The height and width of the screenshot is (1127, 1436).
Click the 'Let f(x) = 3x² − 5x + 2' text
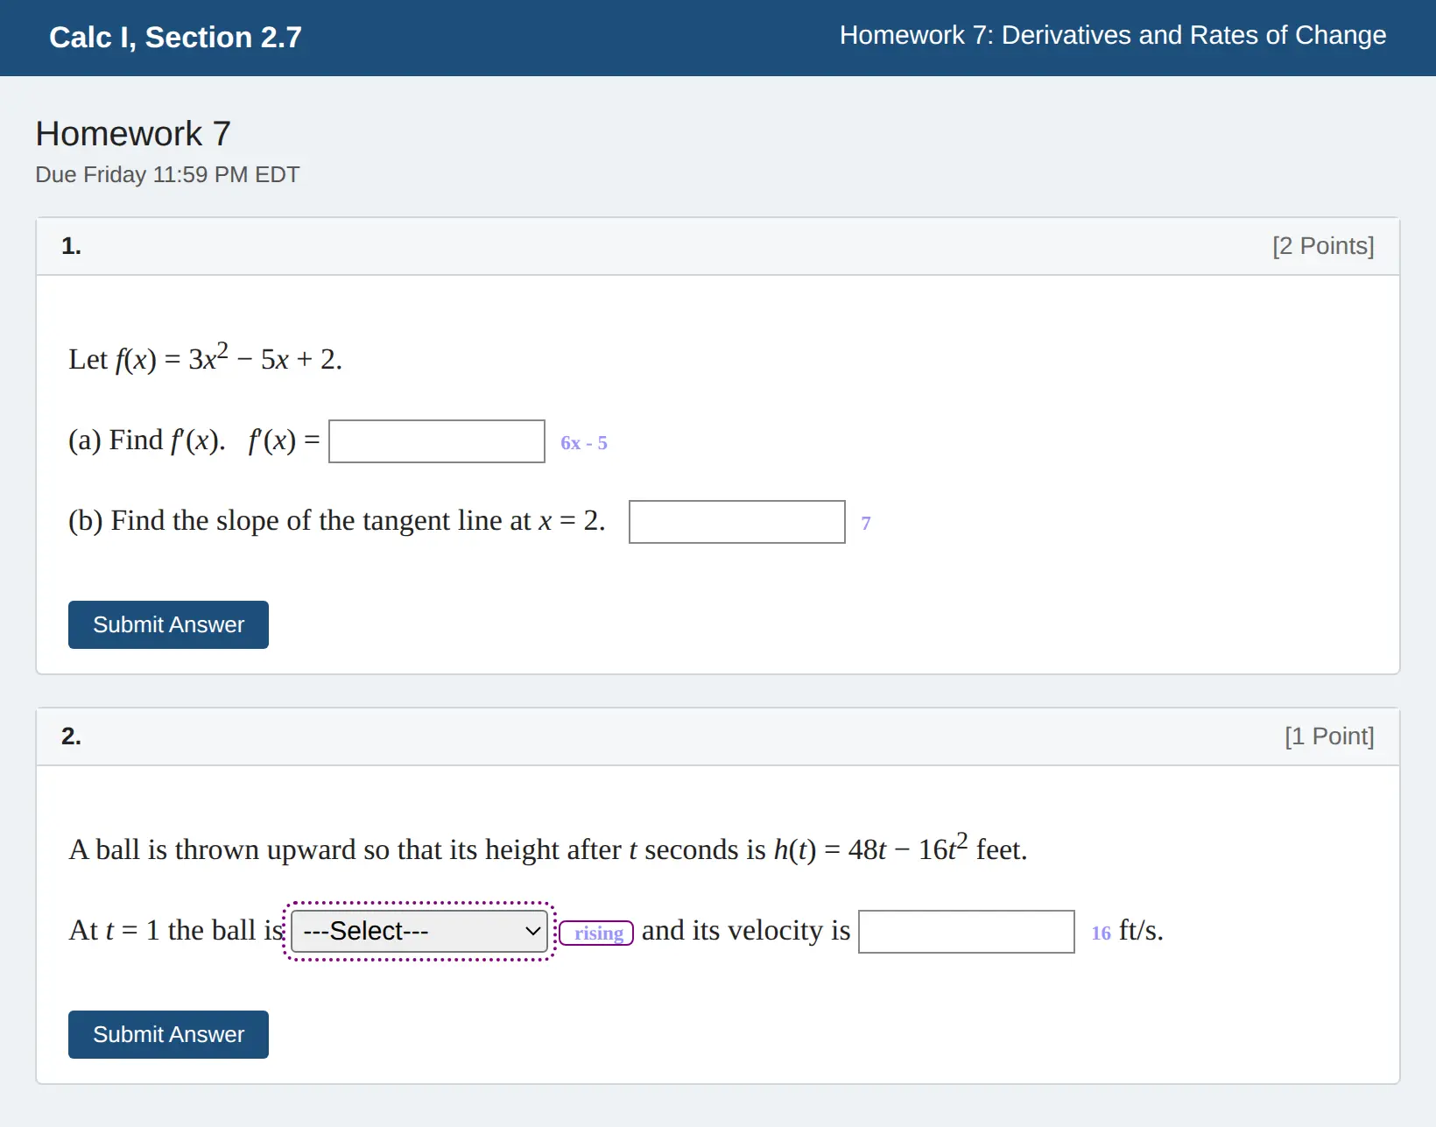coord(205,358)
